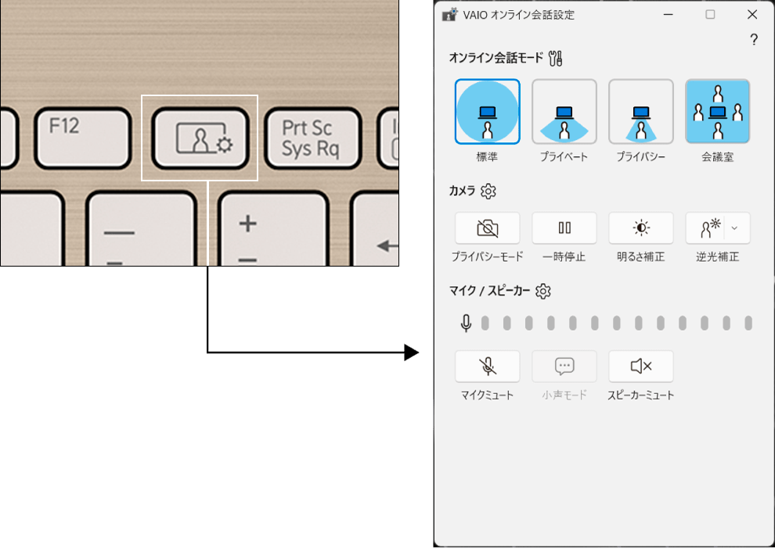Select the プライベート conversation mode
The width and height of the screenshot is (775, 548).
[564, 111]
